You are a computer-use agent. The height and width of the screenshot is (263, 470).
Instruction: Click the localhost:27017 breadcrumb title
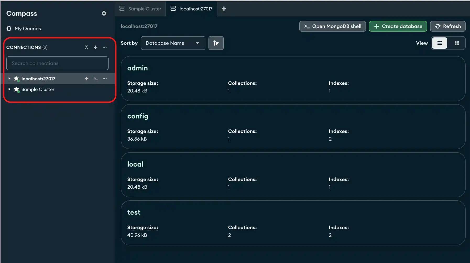pyautogui.click(x=139, y=26)
